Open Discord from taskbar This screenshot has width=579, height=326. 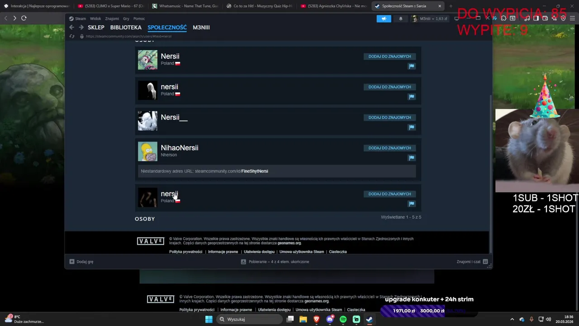click(x=330, y=319)
